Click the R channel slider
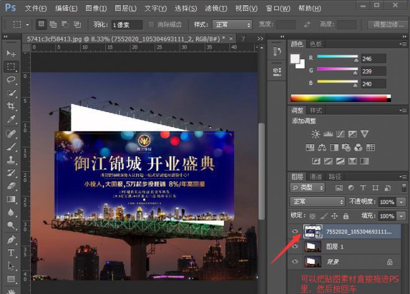This screenshot has width=410, height=294. coord(337,57)
